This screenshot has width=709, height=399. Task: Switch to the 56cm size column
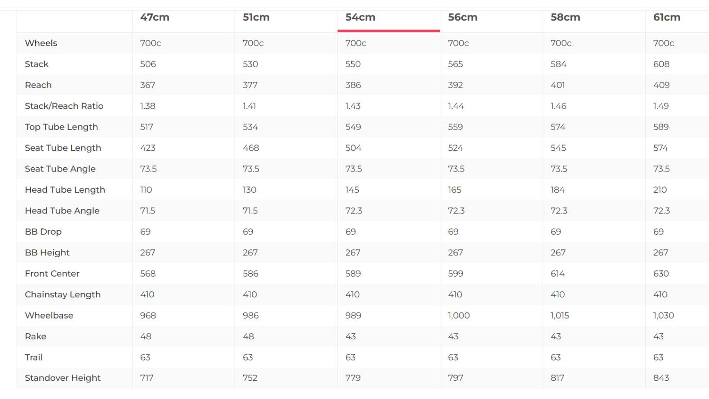coord(462,18)
